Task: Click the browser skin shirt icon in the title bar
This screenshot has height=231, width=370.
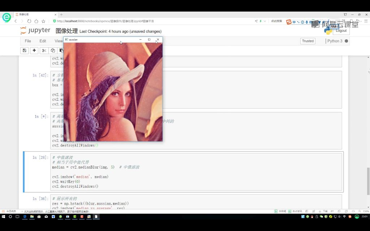Action: [x=345, y=14]
